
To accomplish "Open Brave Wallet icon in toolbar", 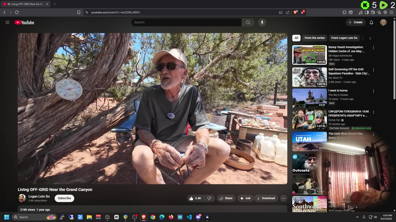I will pyautogui.click(x=373, y=12).
